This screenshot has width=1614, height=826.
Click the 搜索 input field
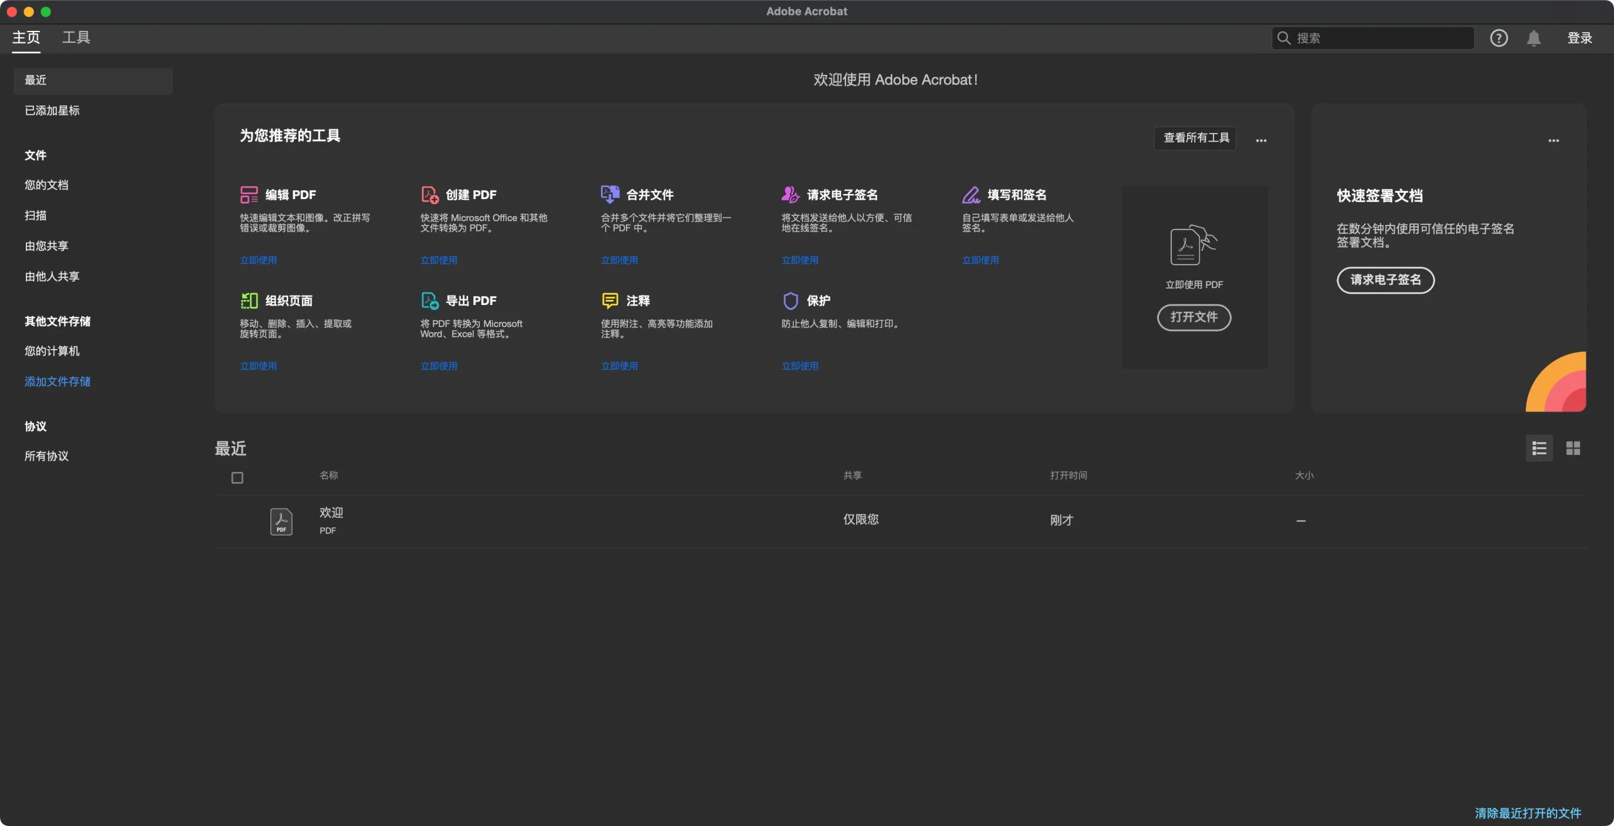coord(1381,38)
